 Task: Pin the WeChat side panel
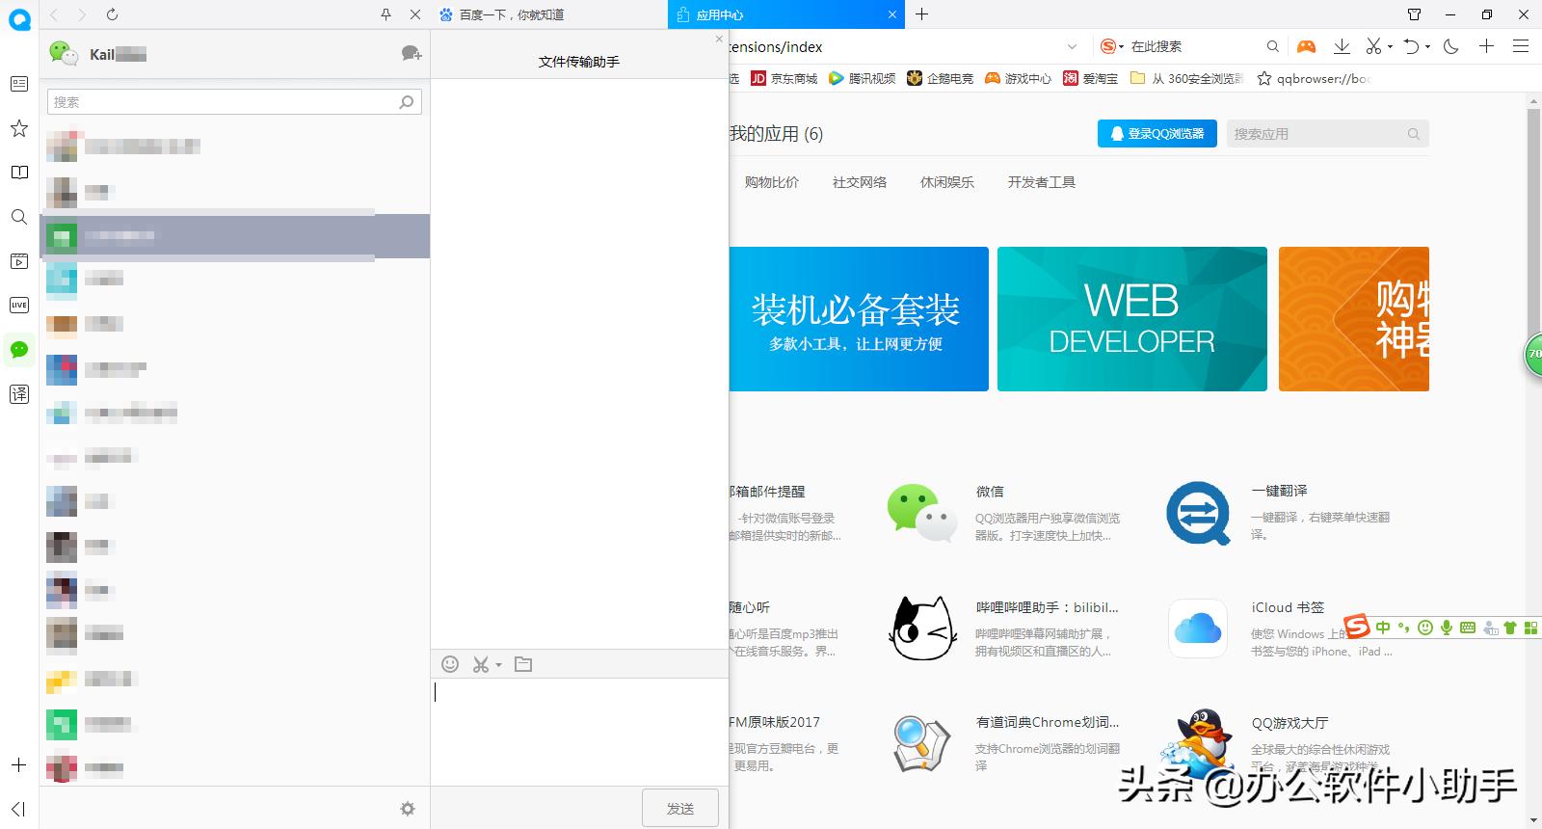[x=385, y=14]
